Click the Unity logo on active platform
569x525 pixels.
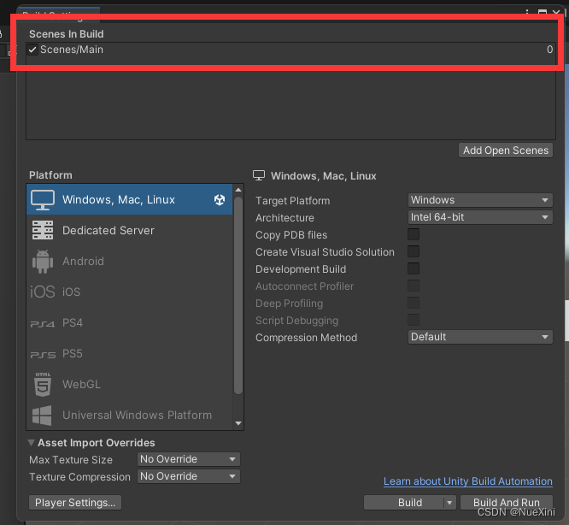click(x=220, y=199)
